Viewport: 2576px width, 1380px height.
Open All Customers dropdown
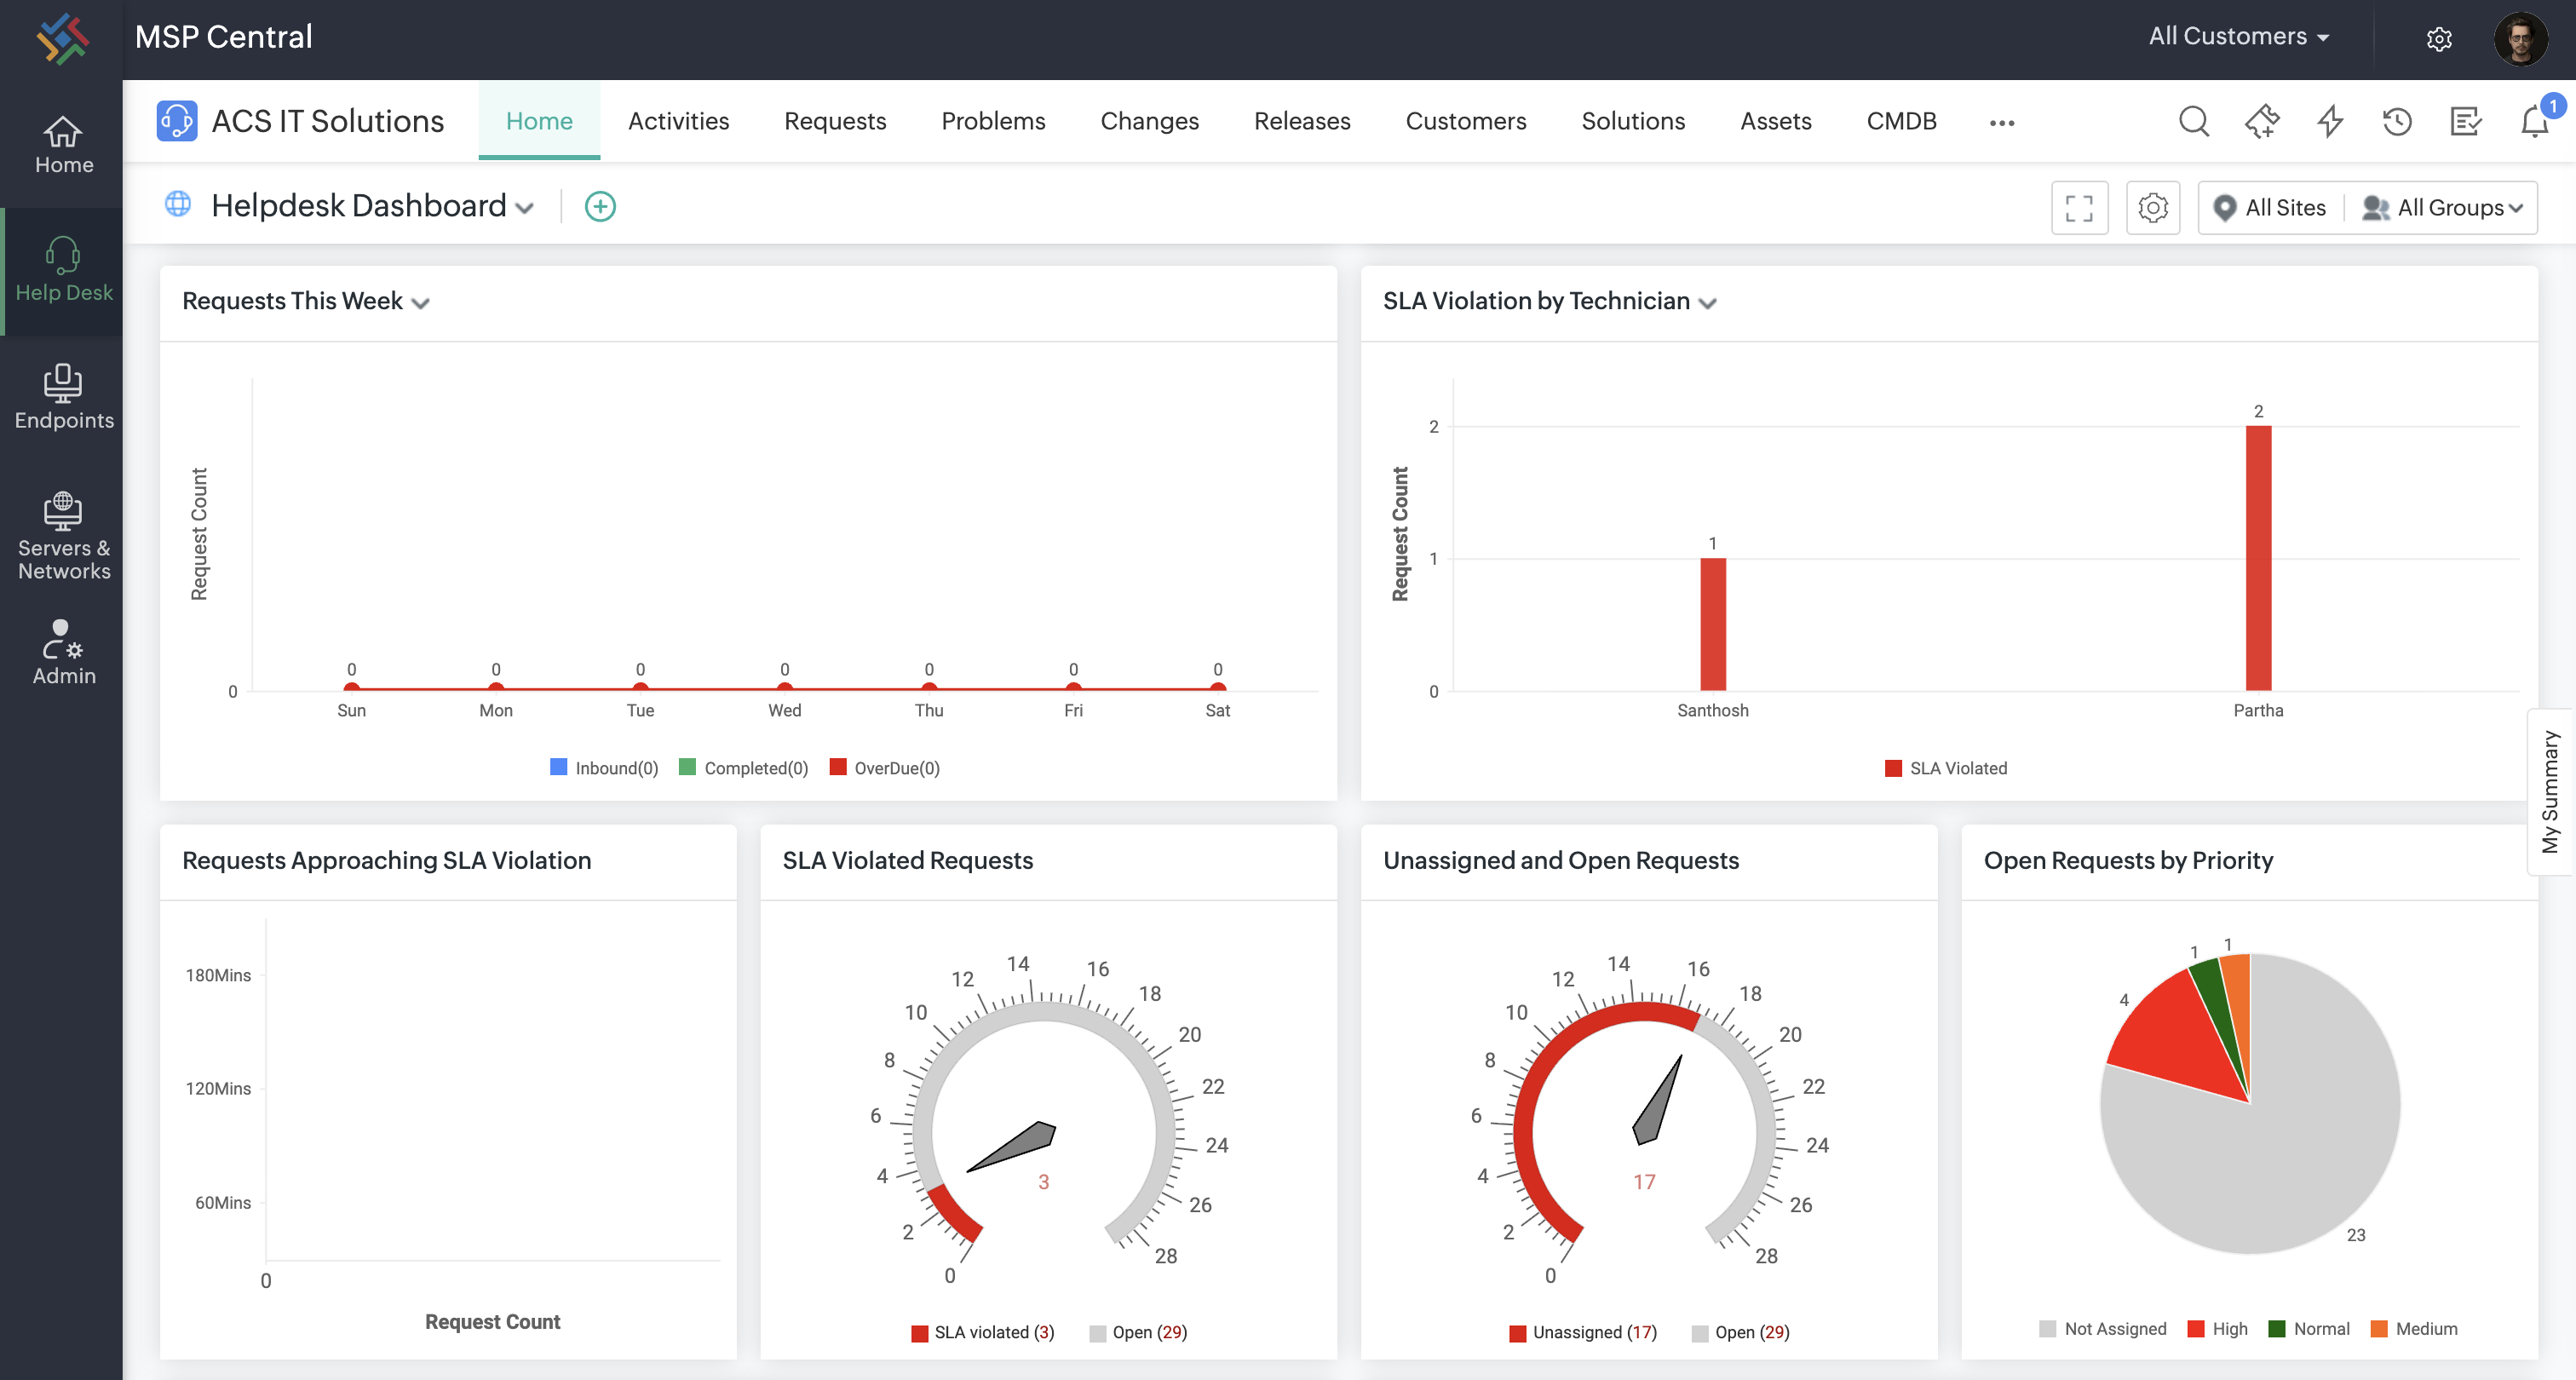pyautogui.click(x=2238, y=37)
